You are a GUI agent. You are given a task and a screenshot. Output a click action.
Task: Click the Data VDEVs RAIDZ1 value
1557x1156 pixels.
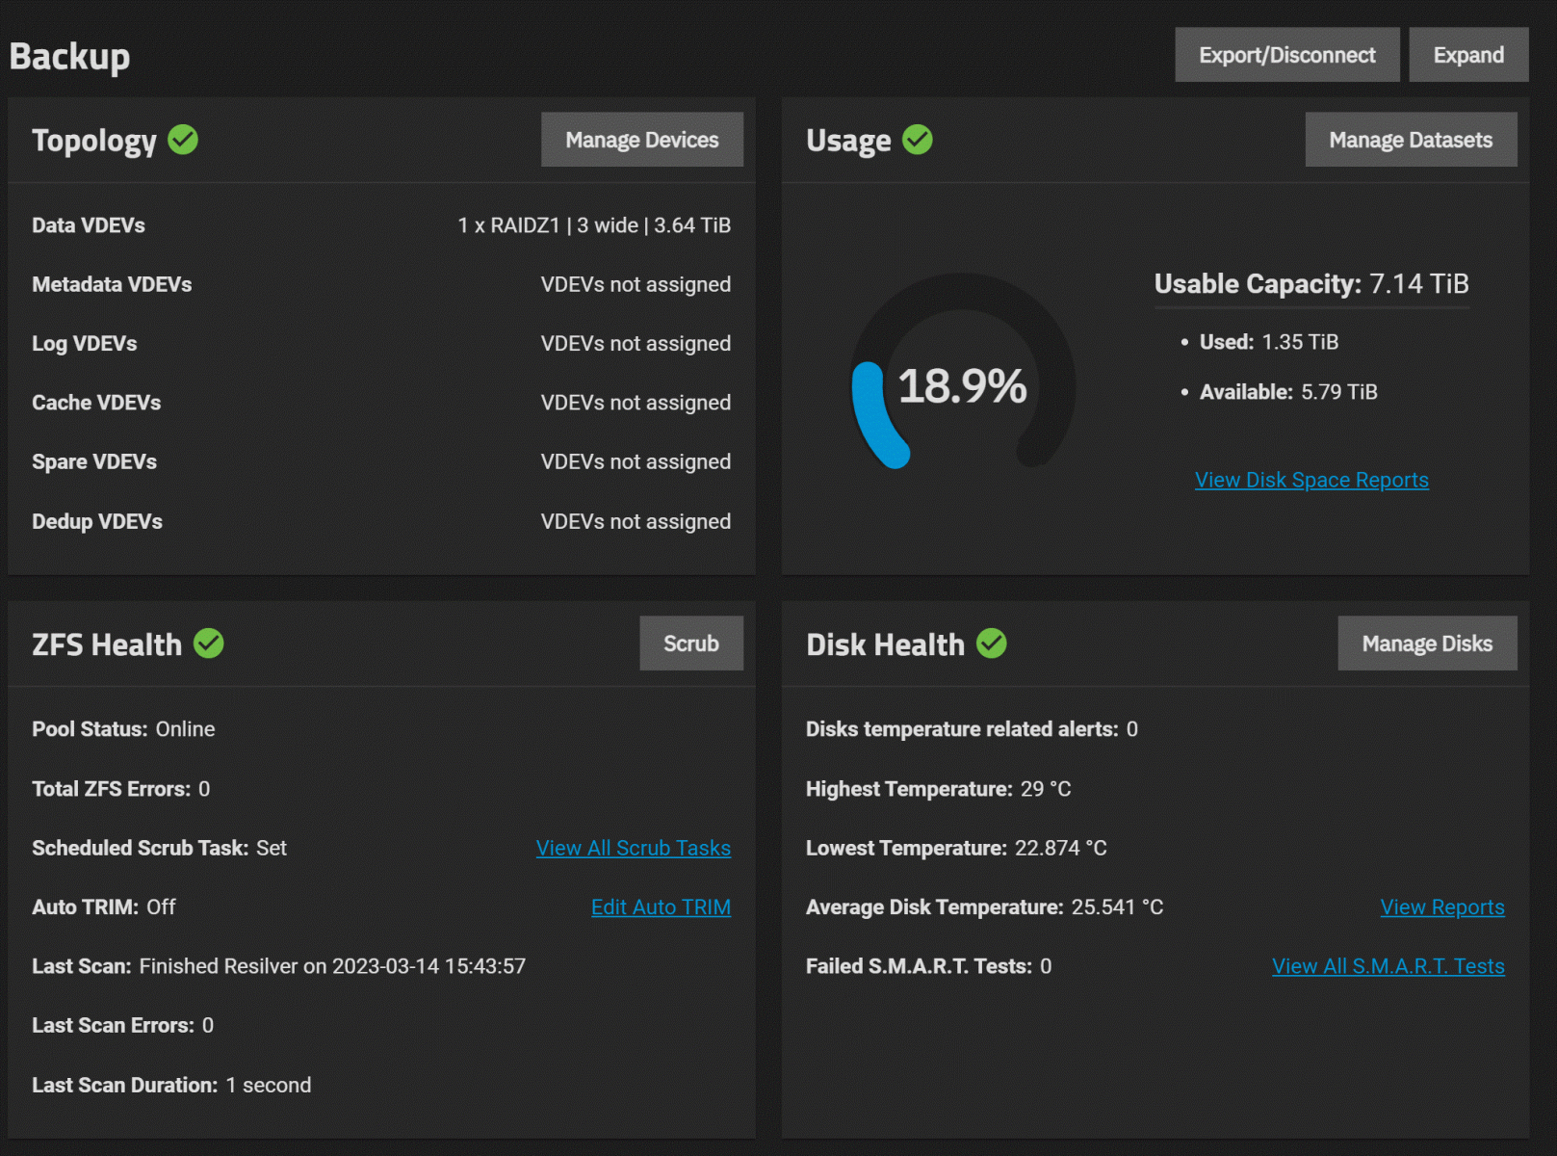click(593, 225)
